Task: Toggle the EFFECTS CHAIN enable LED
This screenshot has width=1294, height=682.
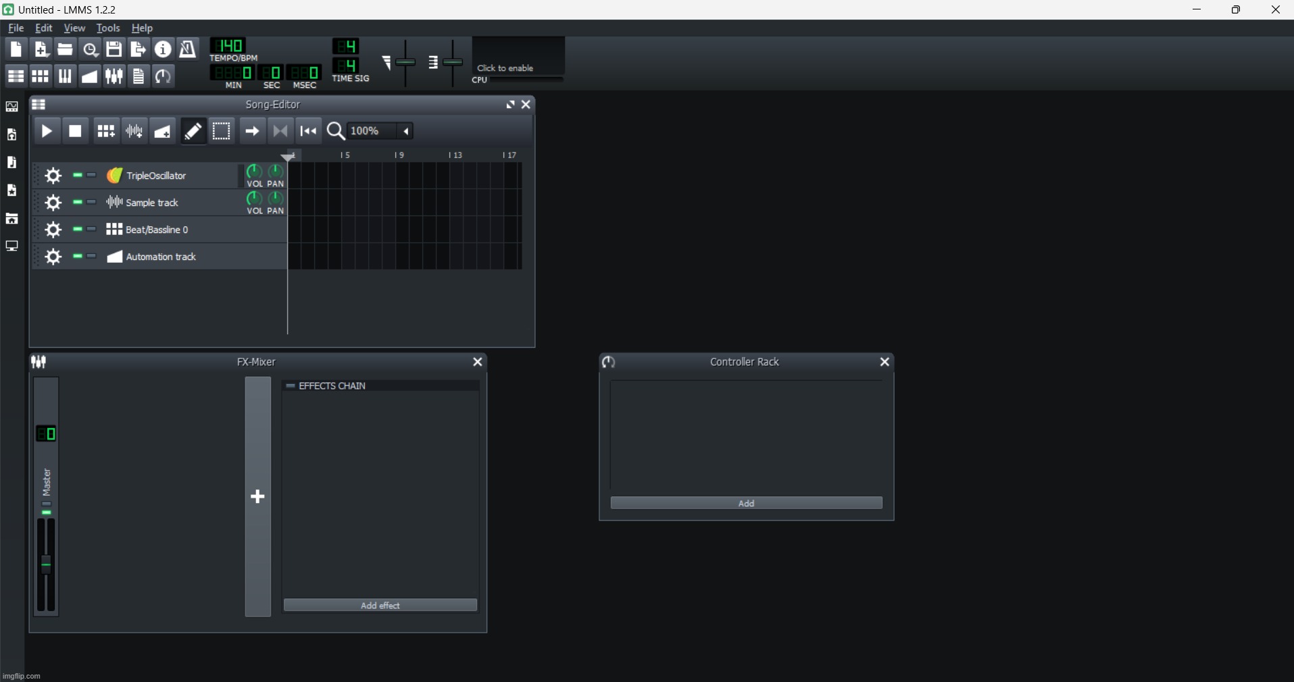Action: pyautogui.click(x=291, y=386)
